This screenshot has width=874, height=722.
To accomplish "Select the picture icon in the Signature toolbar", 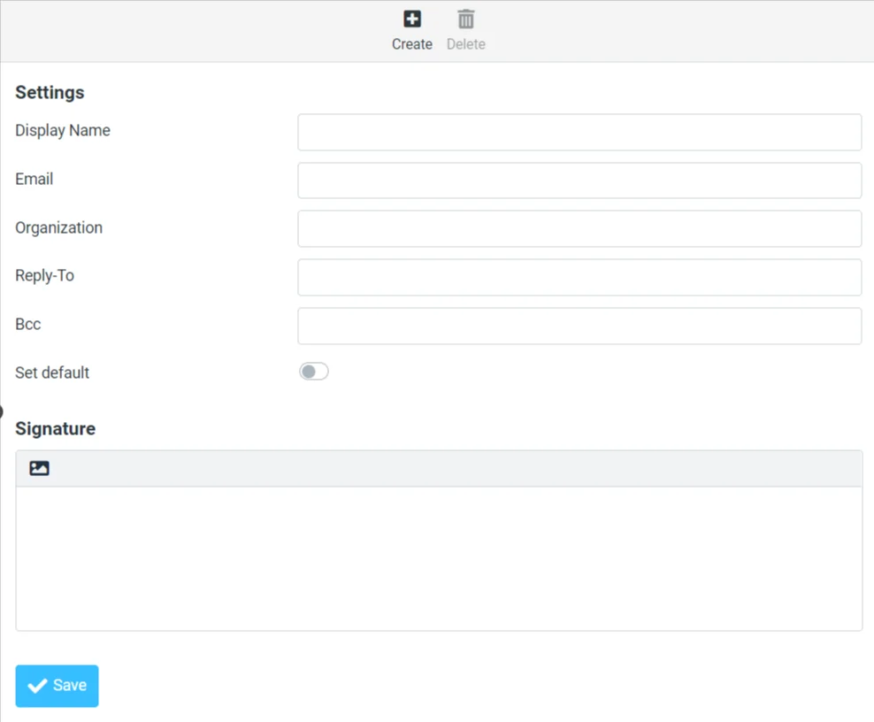I will click(x=39, y=467).
